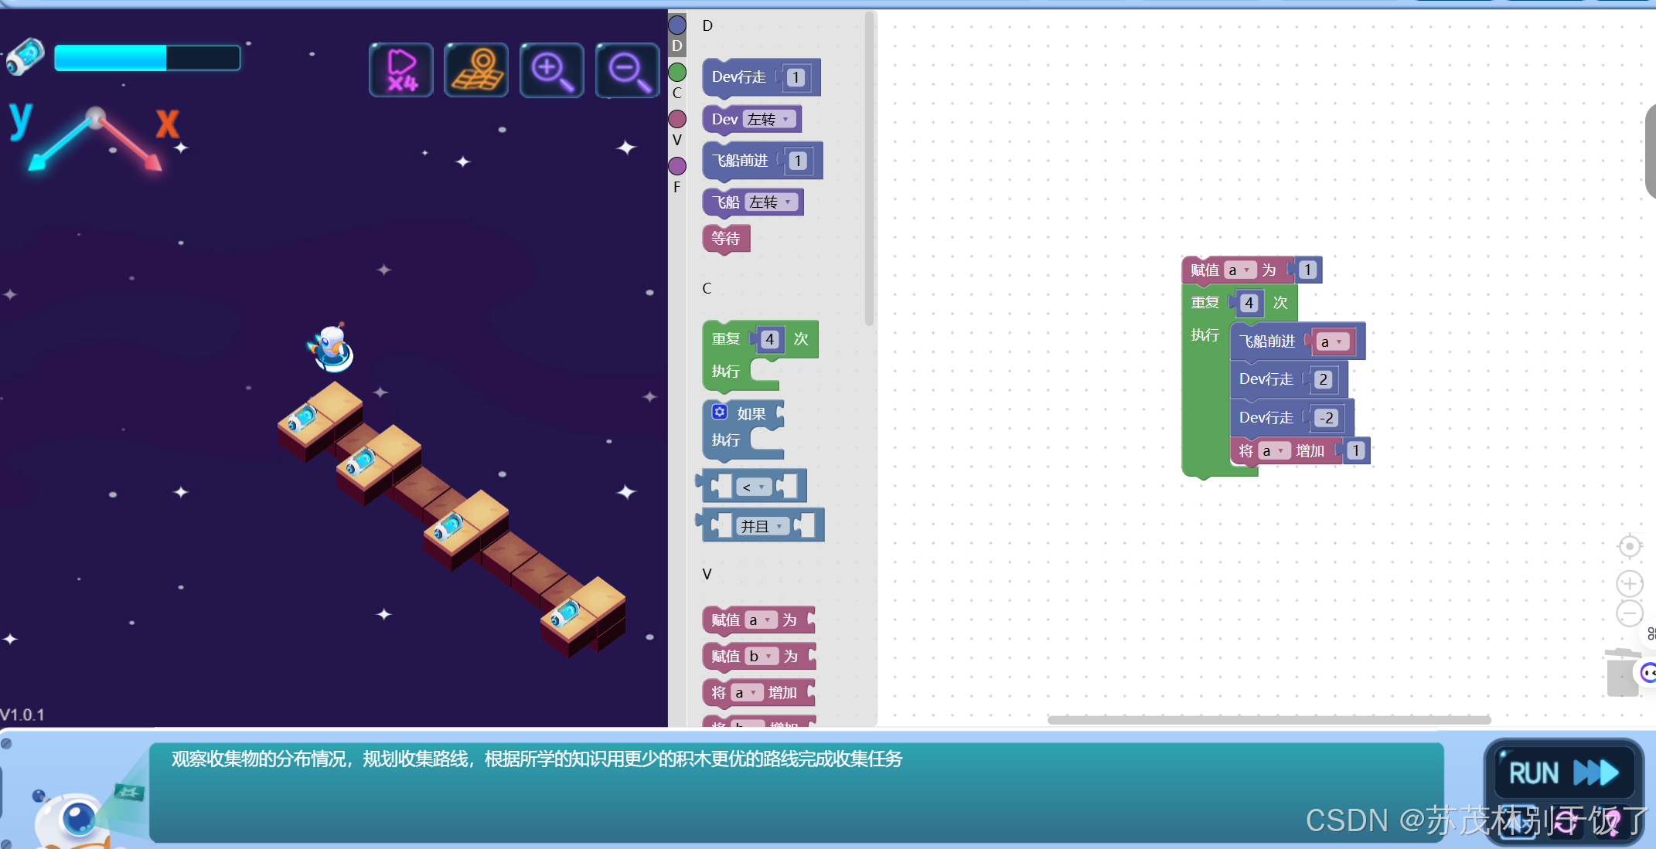Image resolution: width=1656 pixels, height=849 pixels.
Task: Click the gear icon on the 如果 block
Action: (720, 412)
